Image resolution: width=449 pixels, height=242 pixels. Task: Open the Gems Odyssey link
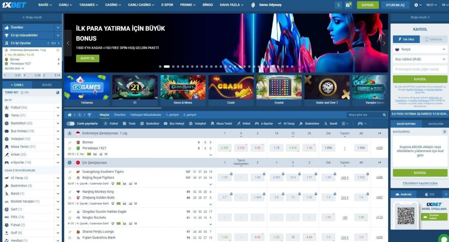[267, 5]
